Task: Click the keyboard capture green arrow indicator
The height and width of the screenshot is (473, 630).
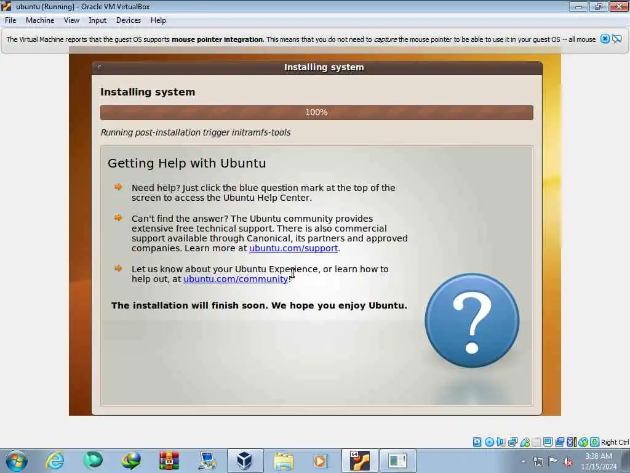Action: pyautogui.click(x=595, y=442)
